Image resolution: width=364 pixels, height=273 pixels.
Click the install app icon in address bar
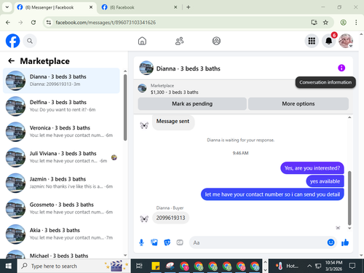click(x=314, y=23)
